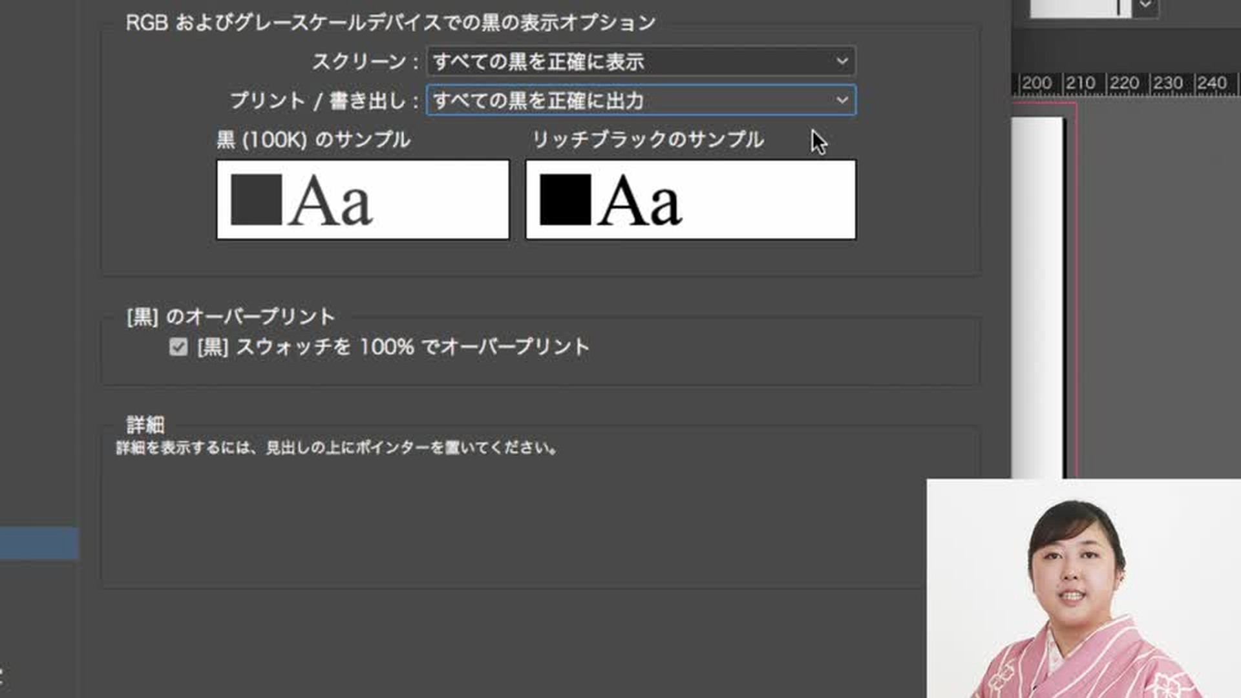1241x698 pixels.
Task: Click the [黒] のオーバープリント section heading
Action: point(231,317)
